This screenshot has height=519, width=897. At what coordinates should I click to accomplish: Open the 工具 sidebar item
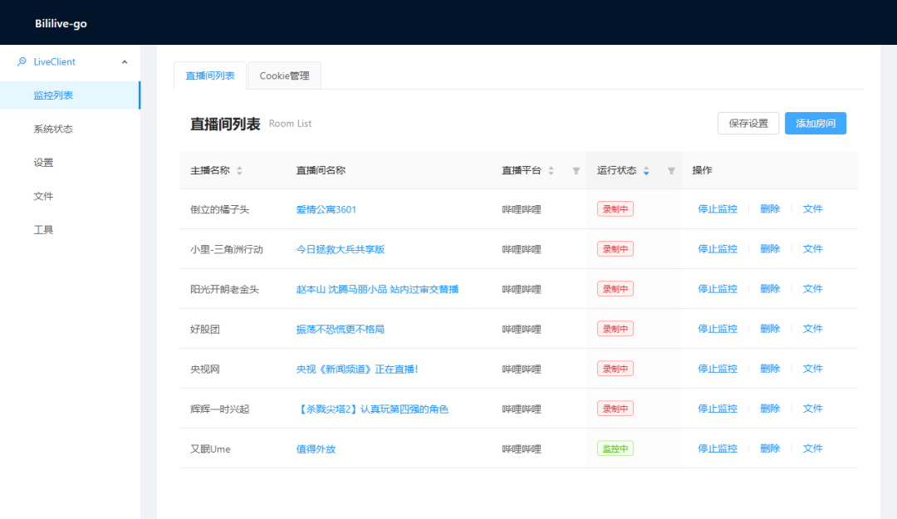pos(43,230)
